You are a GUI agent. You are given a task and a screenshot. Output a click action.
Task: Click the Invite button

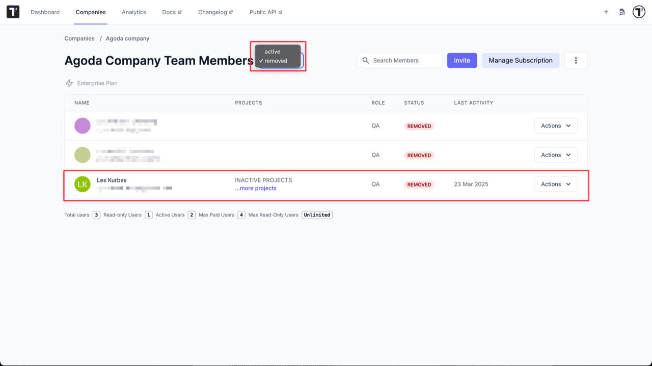461,60
